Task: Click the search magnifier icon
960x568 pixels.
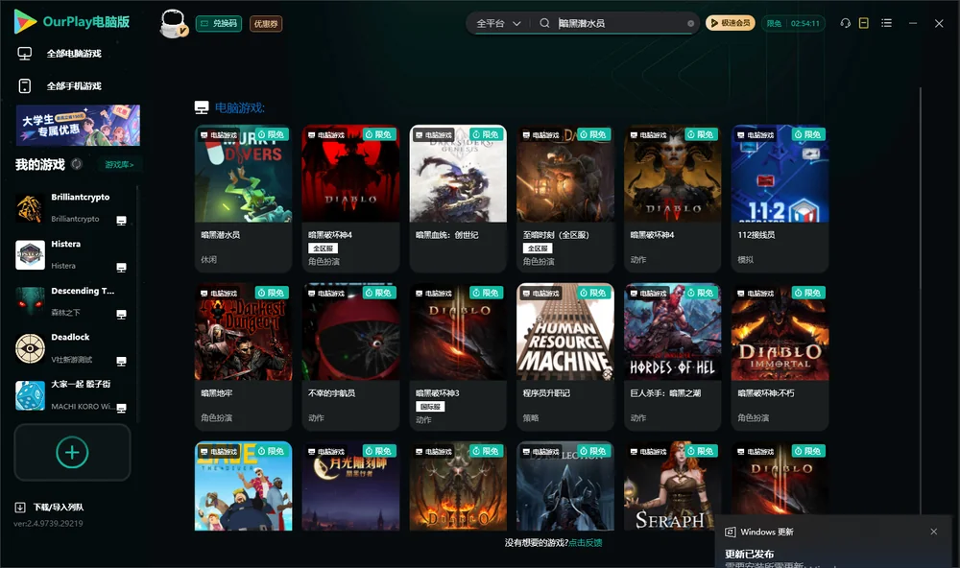Action: click(x=544, y=23)
